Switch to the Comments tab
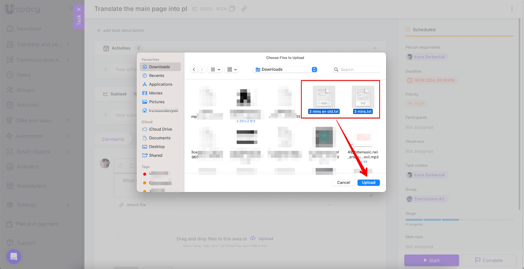The image size is (524, 269). pos(113,139)
